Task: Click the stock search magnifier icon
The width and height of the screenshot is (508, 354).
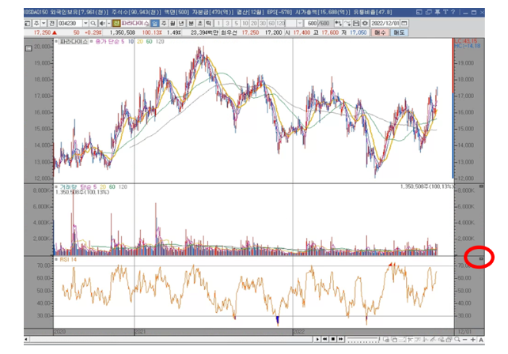Action: (x=93, y=23)
